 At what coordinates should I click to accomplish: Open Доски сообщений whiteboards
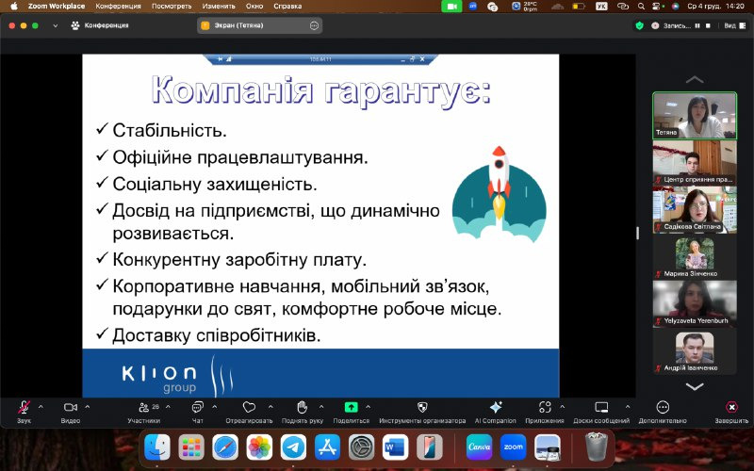coord(601,409)
